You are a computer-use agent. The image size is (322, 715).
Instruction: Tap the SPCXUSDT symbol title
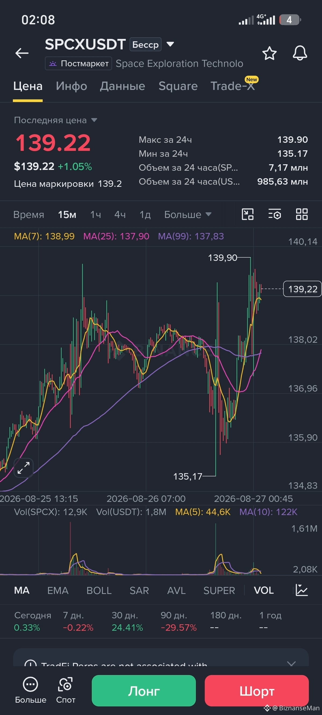[x=85, y=44]
